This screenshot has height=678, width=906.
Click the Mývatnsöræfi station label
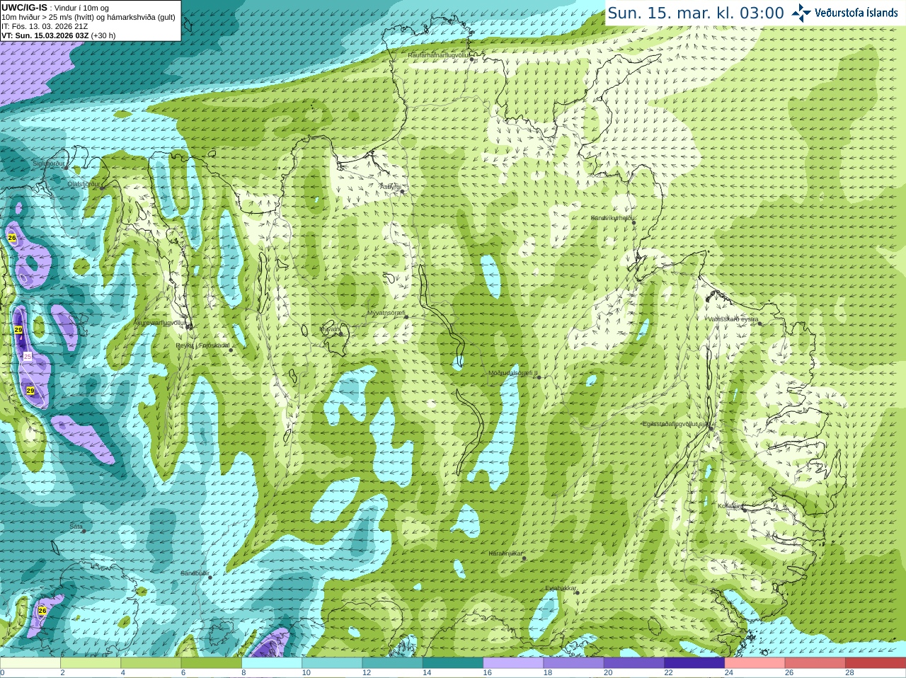pyautogui.click(x=386, y=313)
